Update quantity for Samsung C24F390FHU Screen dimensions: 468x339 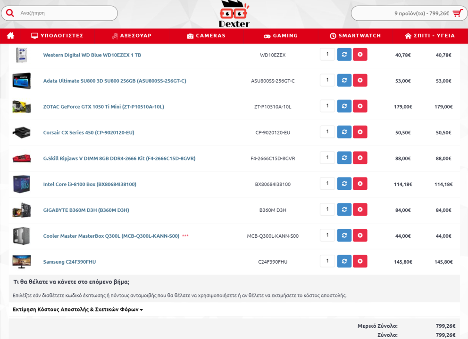tap(344, 261)
